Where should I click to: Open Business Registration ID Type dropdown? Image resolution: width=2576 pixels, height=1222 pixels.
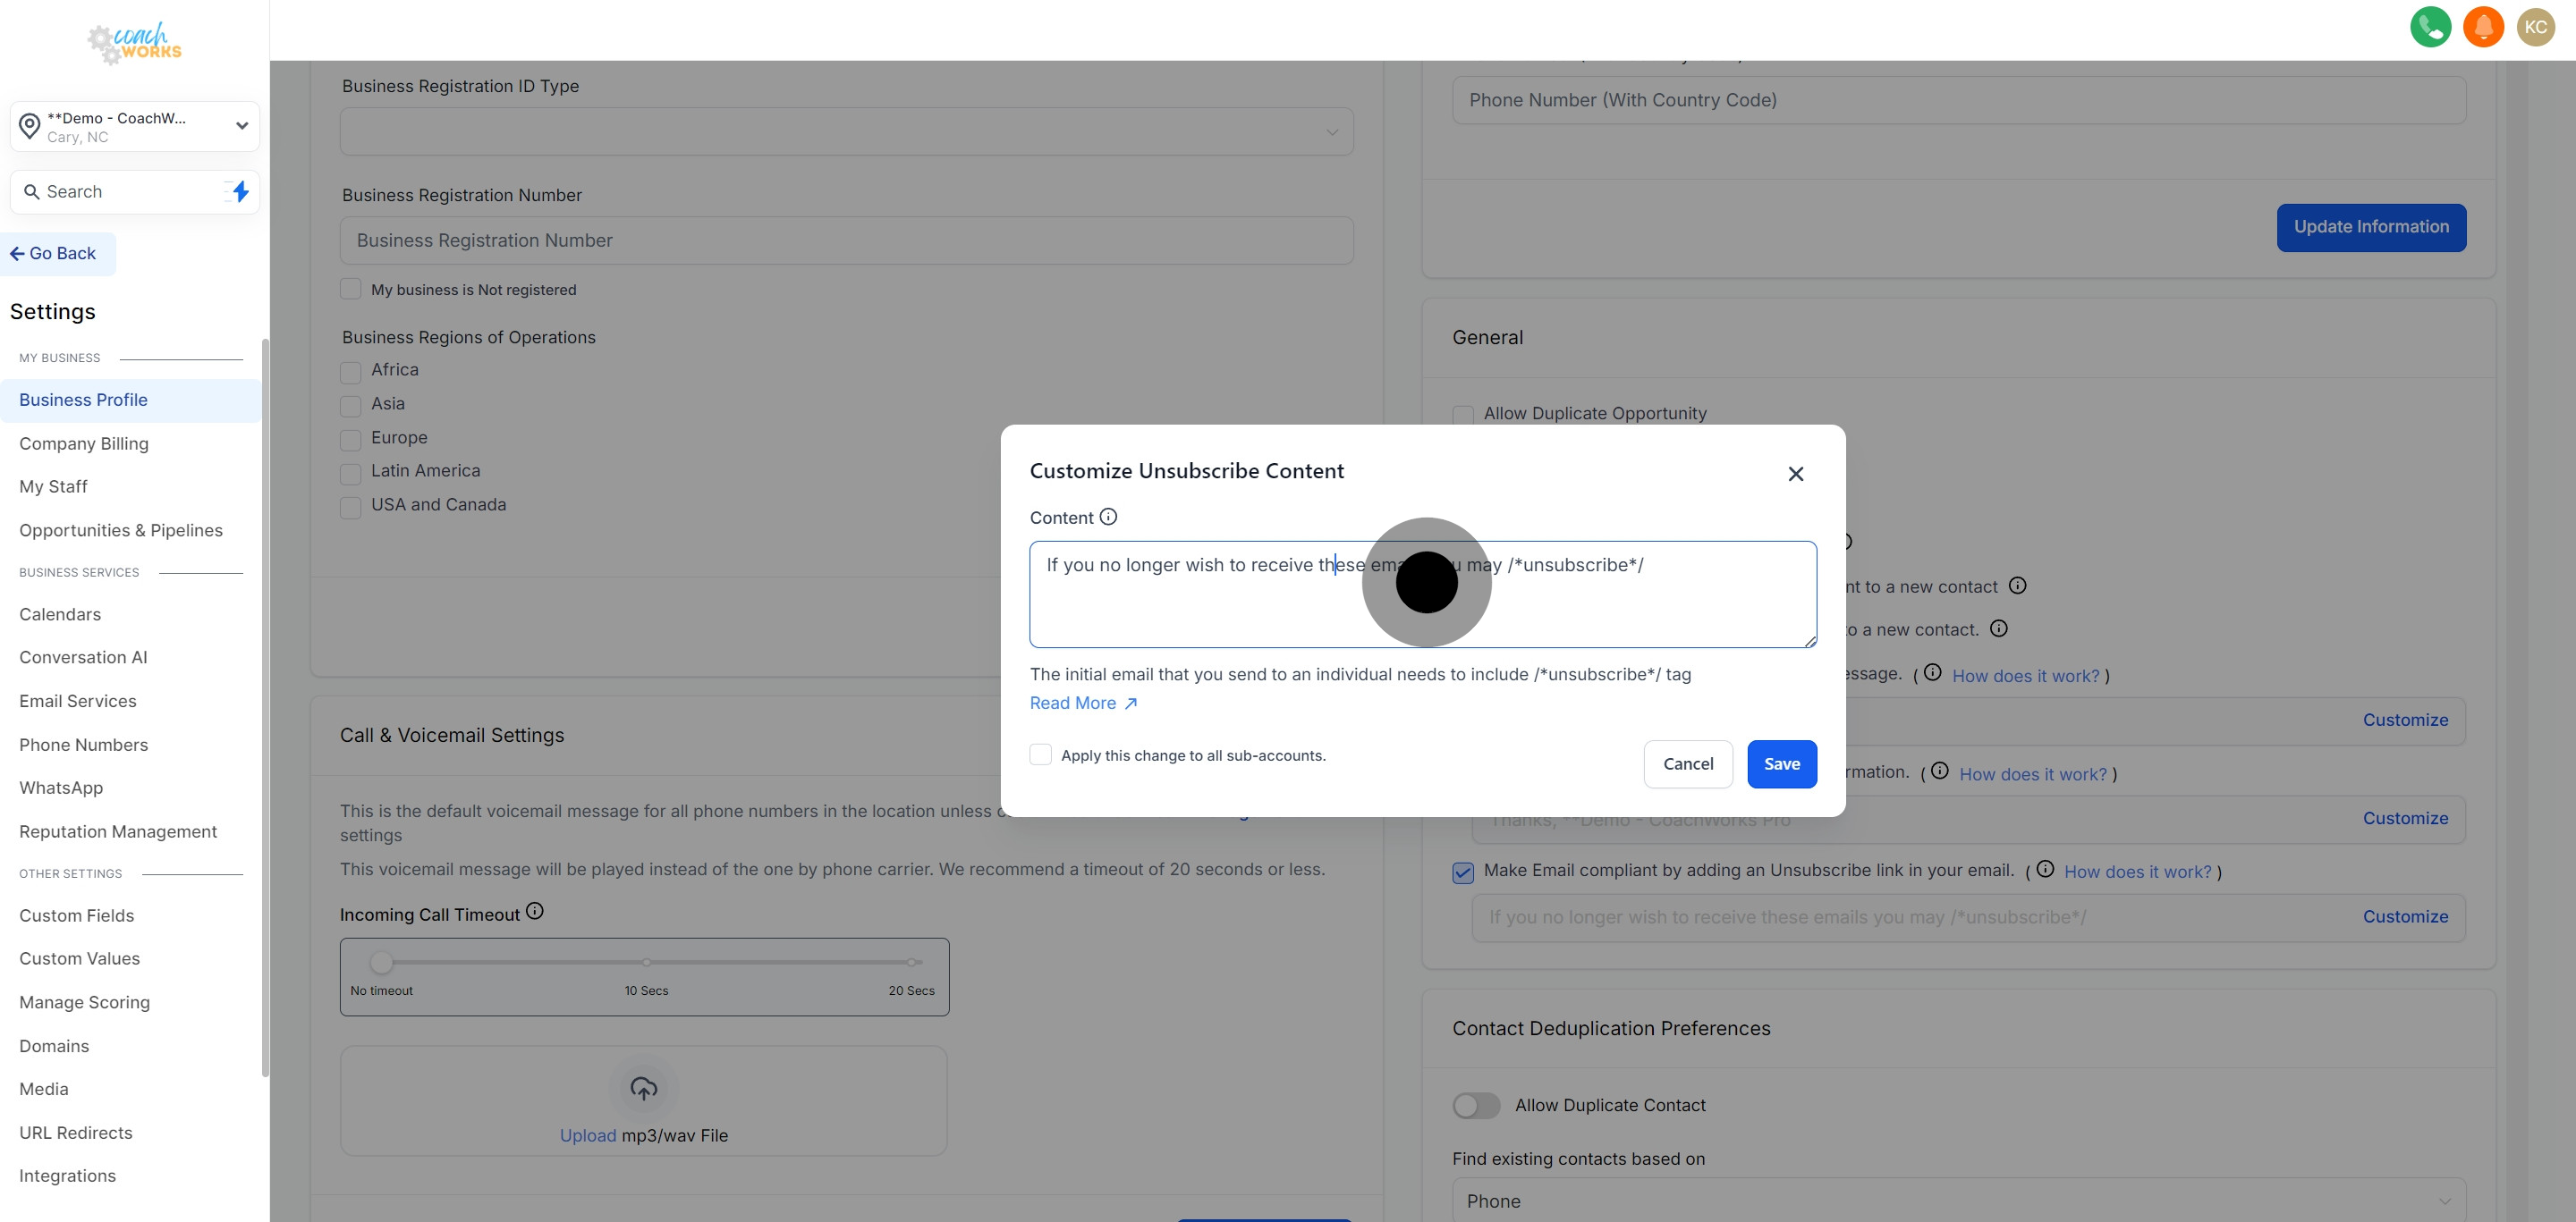846,132
